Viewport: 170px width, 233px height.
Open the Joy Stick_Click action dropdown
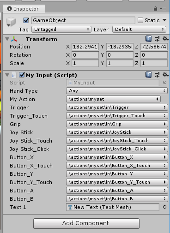117,149
